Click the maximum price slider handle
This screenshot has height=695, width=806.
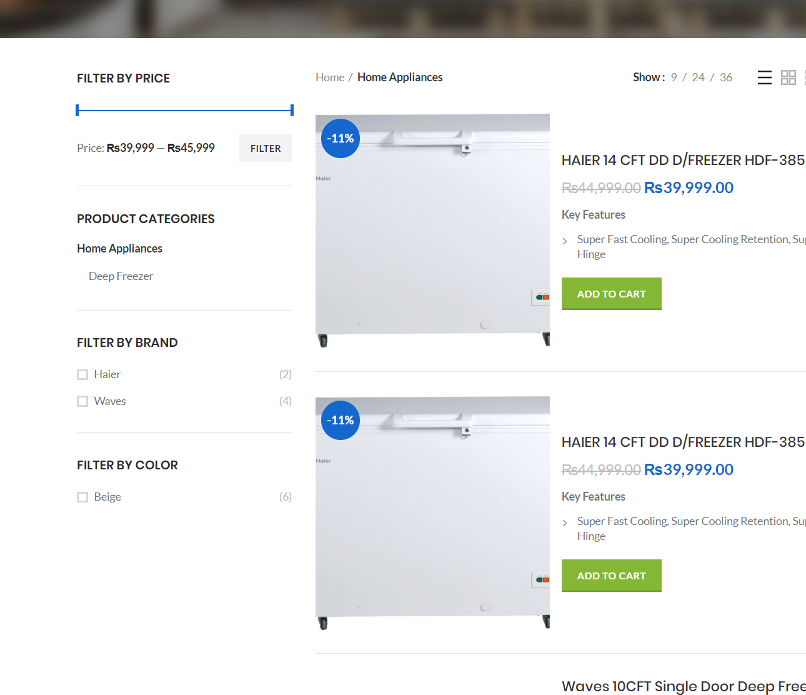click(x=292, y=111)
